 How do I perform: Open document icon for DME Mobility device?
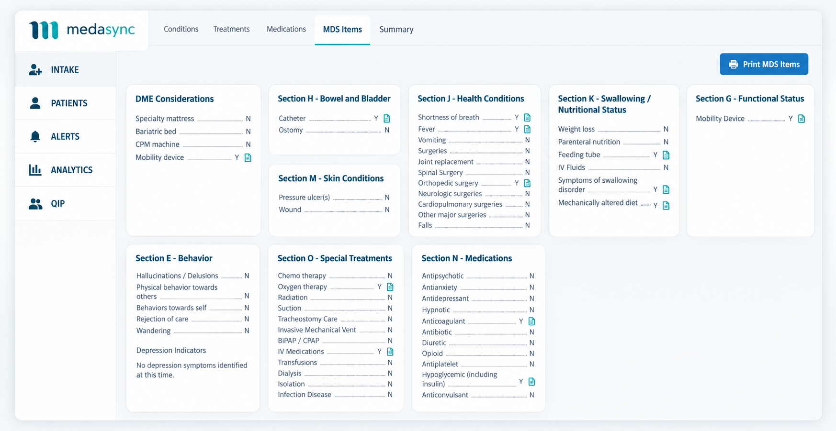pos(248,157)
